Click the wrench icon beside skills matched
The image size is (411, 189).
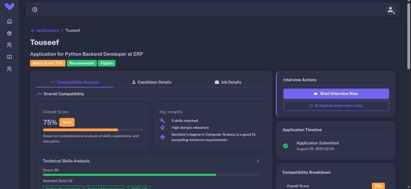(x=162, y=120)
